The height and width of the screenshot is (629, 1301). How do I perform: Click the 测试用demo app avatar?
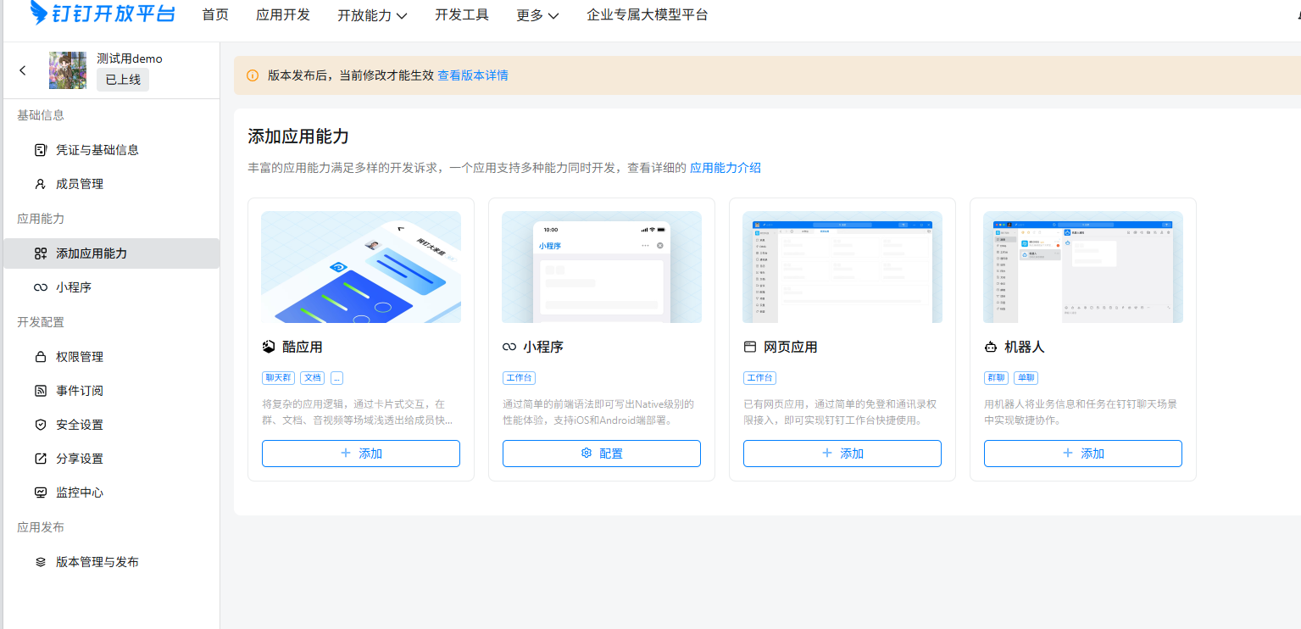point(68,70)
